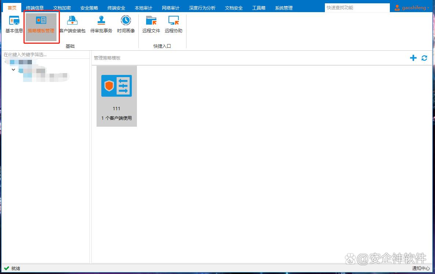The height and width of the screenshot is (274, 435).
Task: Refresh the policy template list
Action: coord(424,58)
